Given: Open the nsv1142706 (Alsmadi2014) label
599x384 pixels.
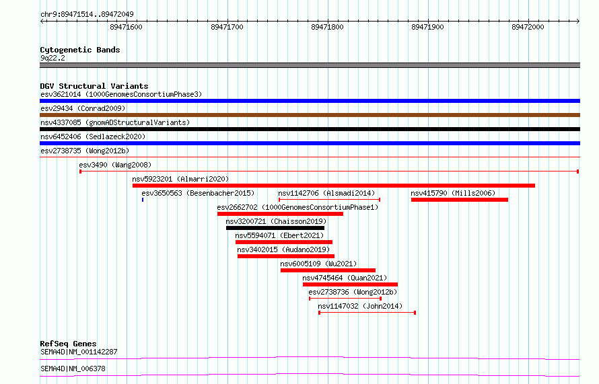Looking at the screenshot, I should [x=326, y=193].
